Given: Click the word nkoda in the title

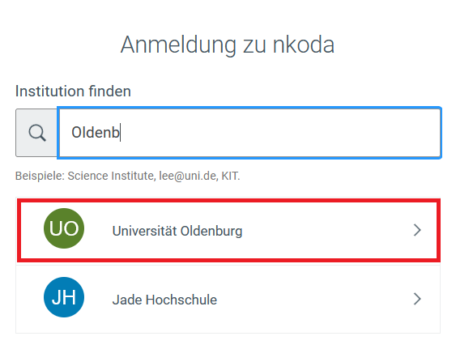Looking at the screenshot, I should [304, 45].
